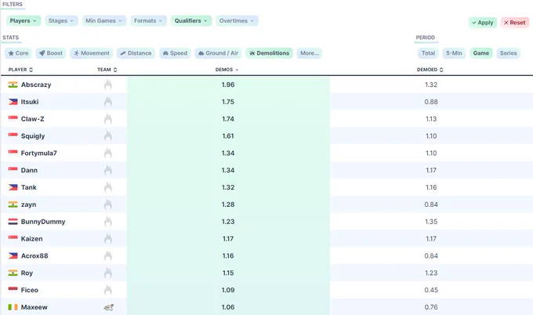
Task: Click the team logo in BunnyDummy's row
Action: tap(107, 222)
